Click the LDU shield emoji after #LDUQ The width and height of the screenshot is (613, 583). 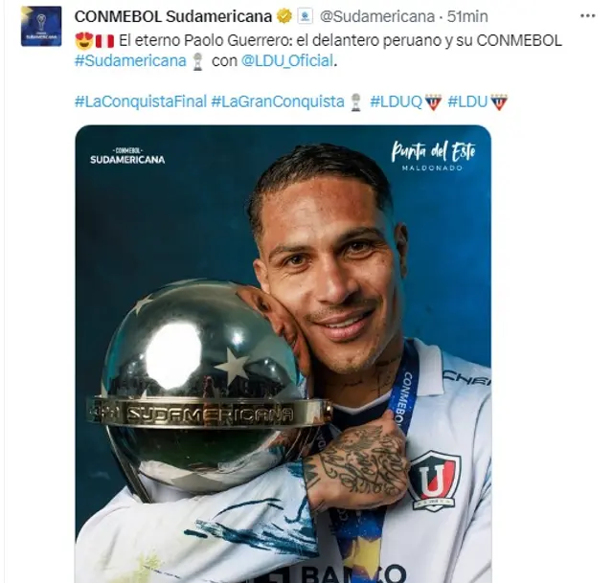[x=433, y=102]
